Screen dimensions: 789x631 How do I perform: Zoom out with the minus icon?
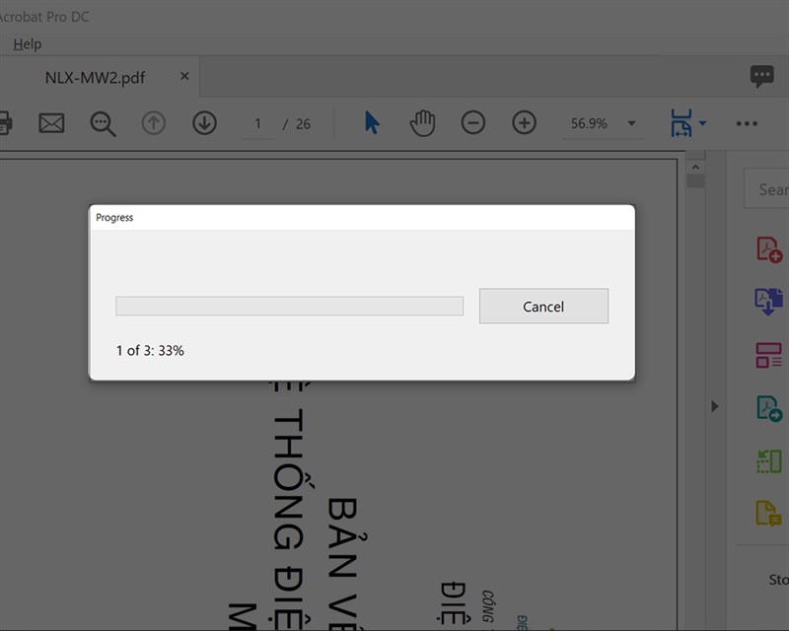coord(473,122)
